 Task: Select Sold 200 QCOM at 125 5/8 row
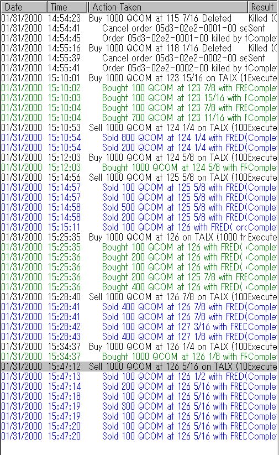point(139,217)
